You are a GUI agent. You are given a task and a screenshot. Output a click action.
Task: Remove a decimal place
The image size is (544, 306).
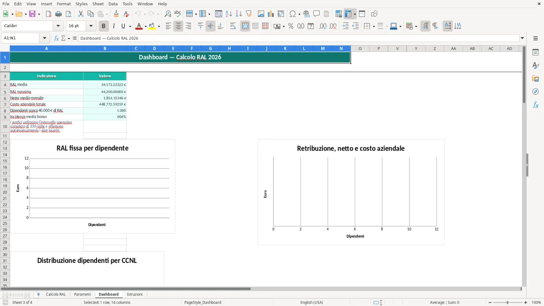333,26
